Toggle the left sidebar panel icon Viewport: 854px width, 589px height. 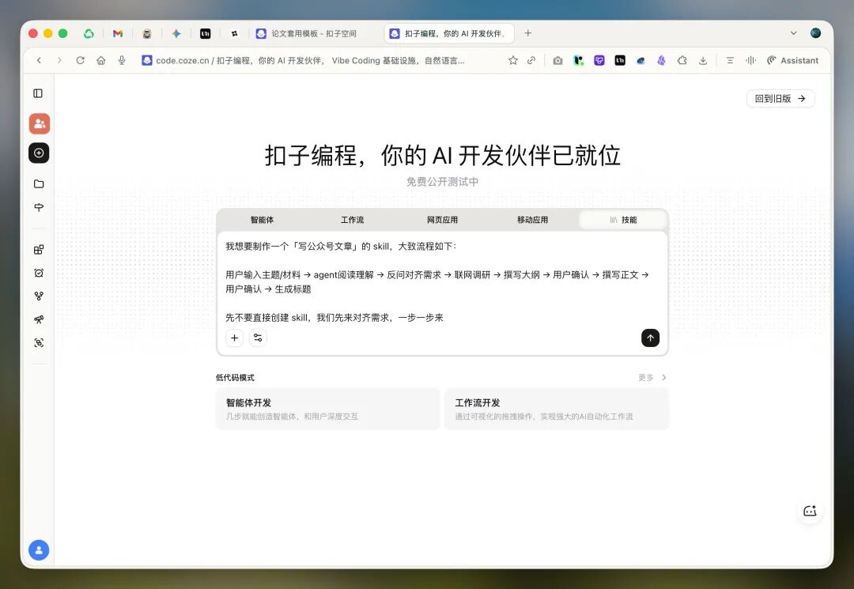[x=38, y=93]
